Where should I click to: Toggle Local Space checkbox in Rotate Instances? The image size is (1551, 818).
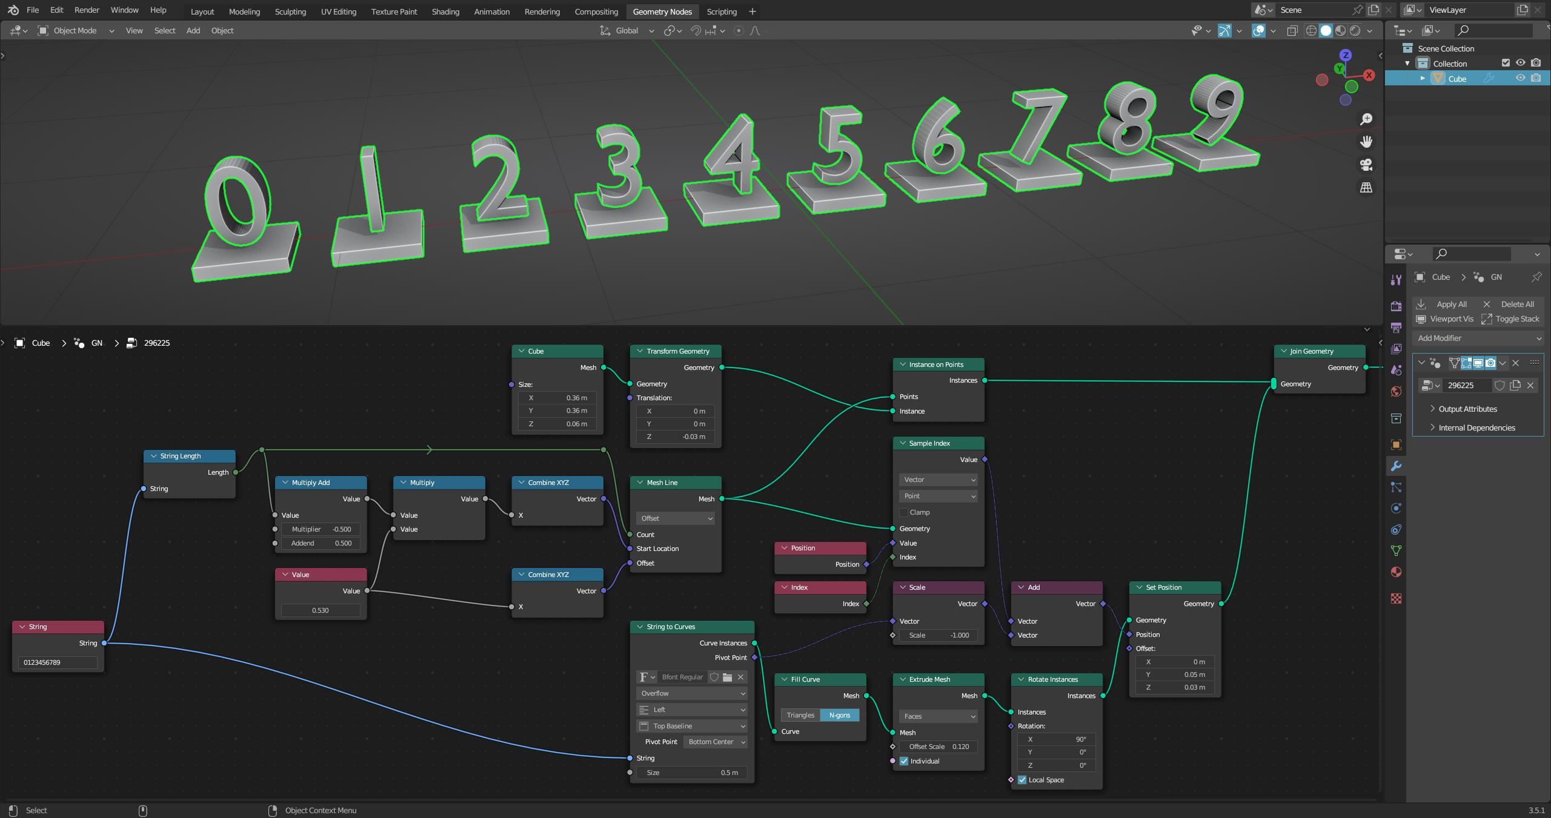click(x=1022, y=780)
